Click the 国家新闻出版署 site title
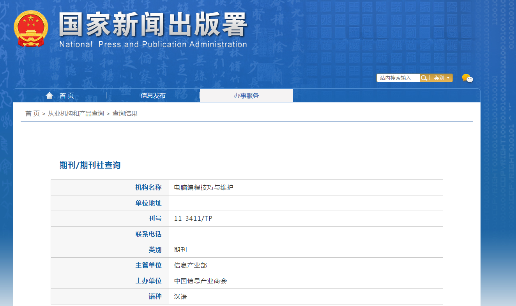Viewport: 516px width, 306px height. 153,26
